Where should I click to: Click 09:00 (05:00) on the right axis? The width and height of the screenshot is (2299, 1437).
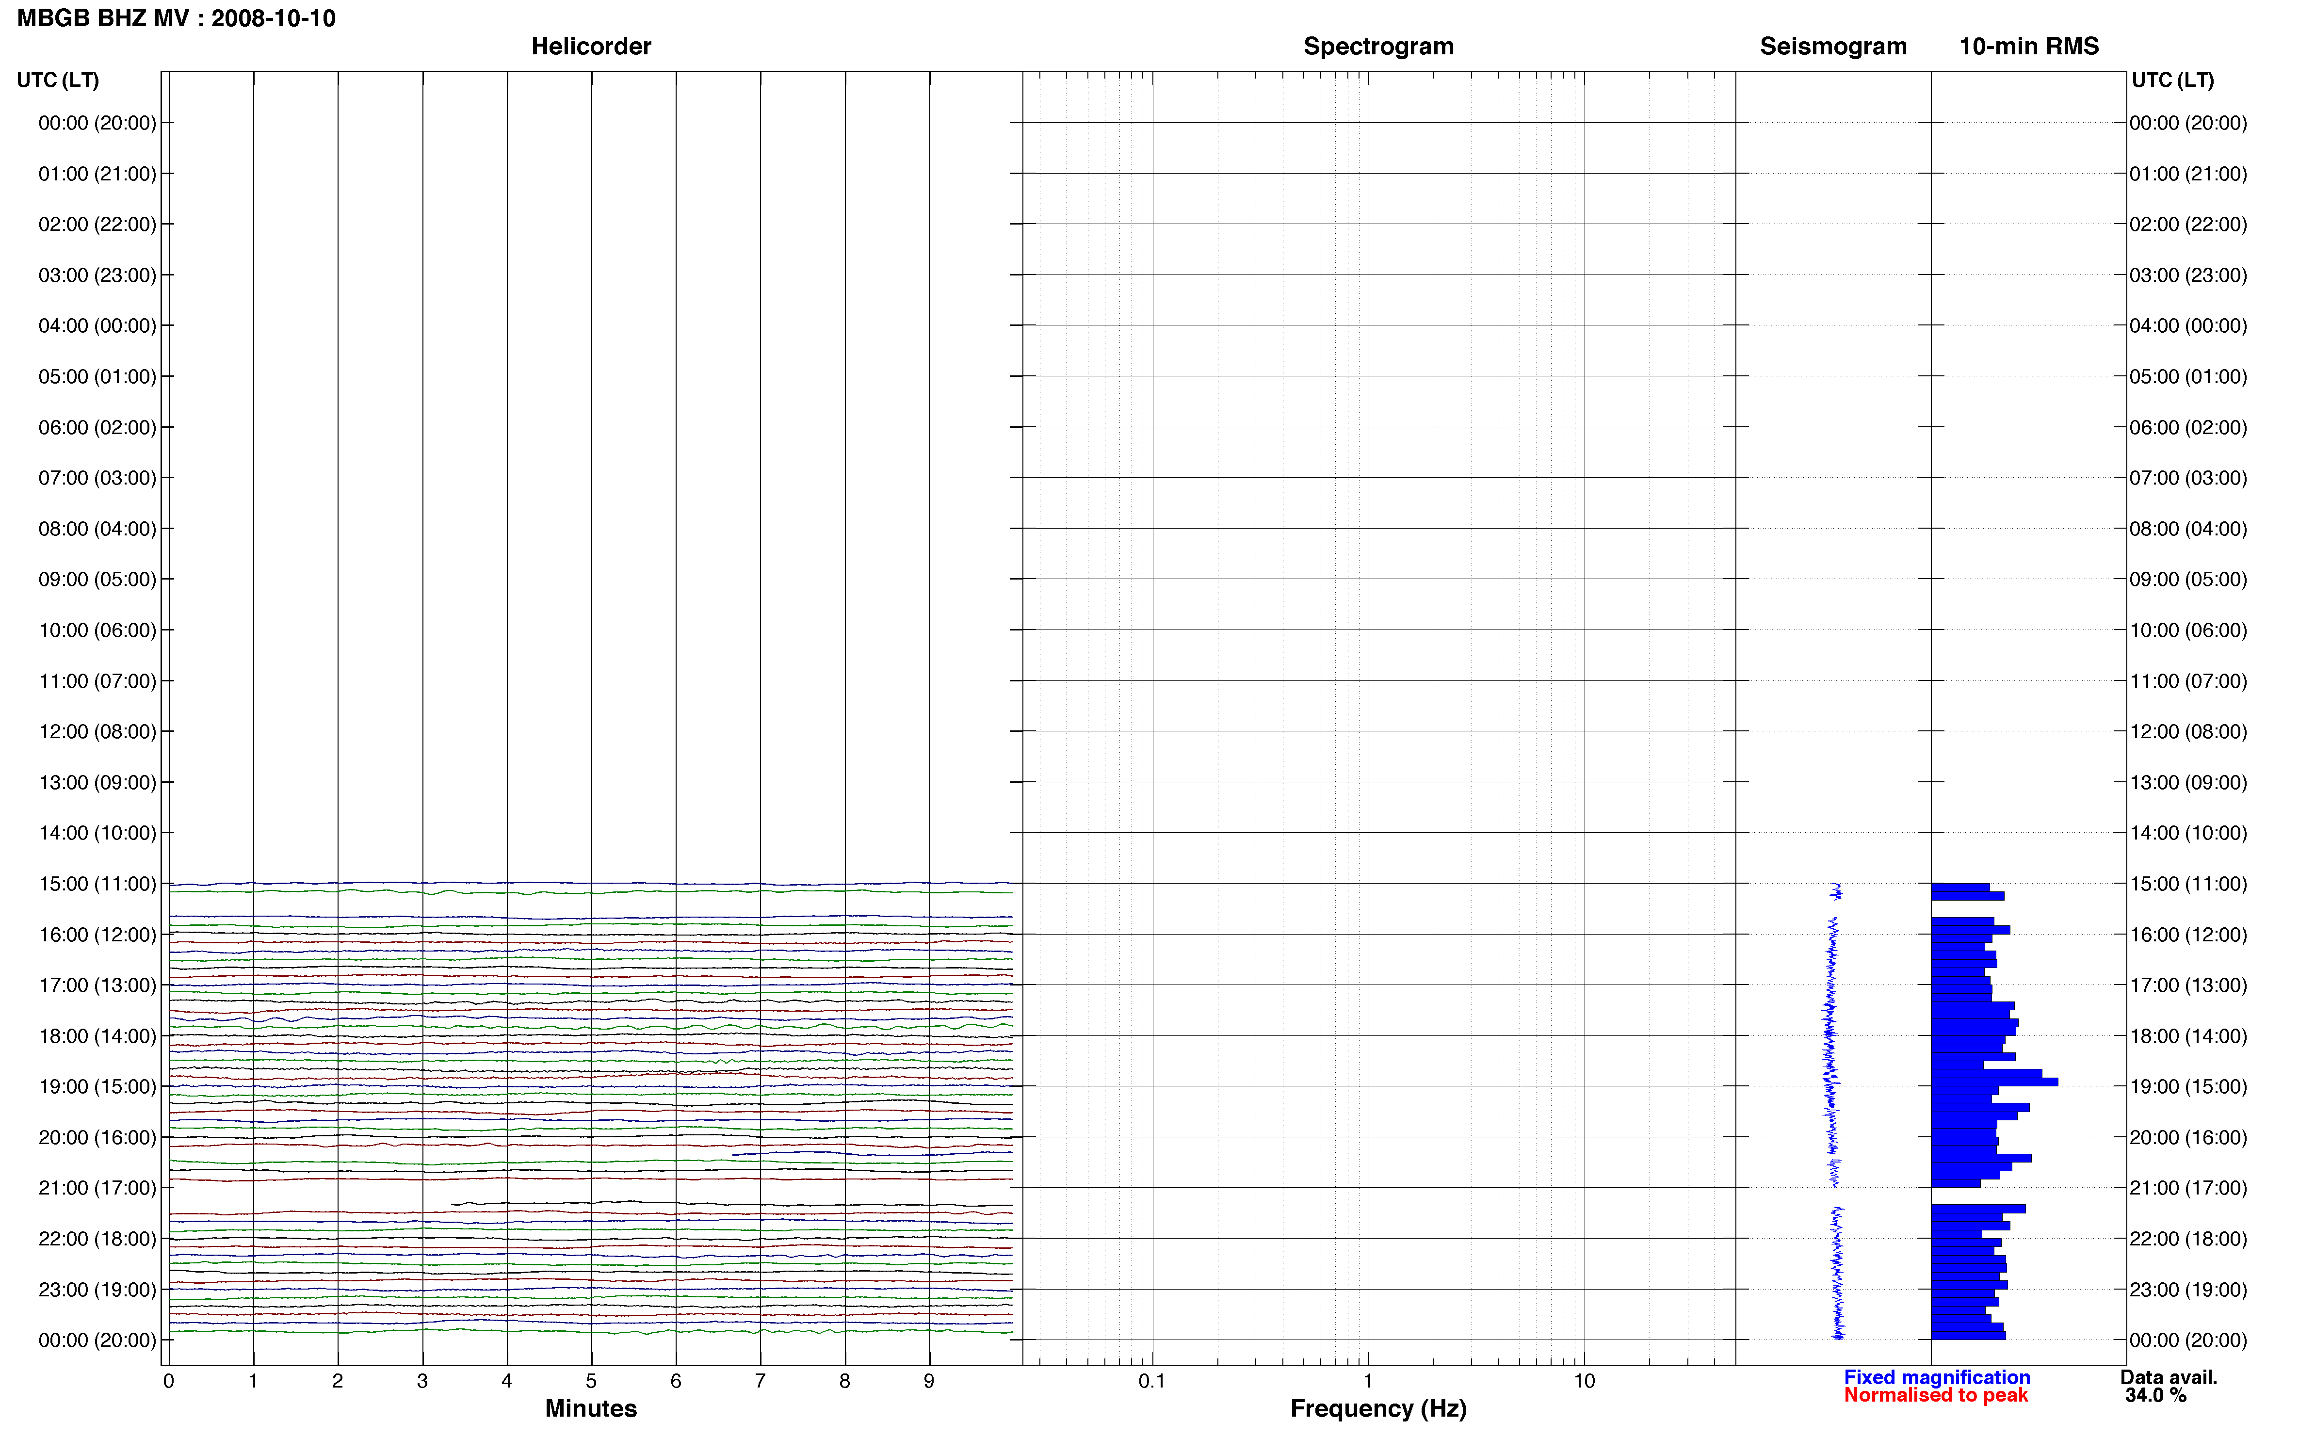(x=2188, y=580)
